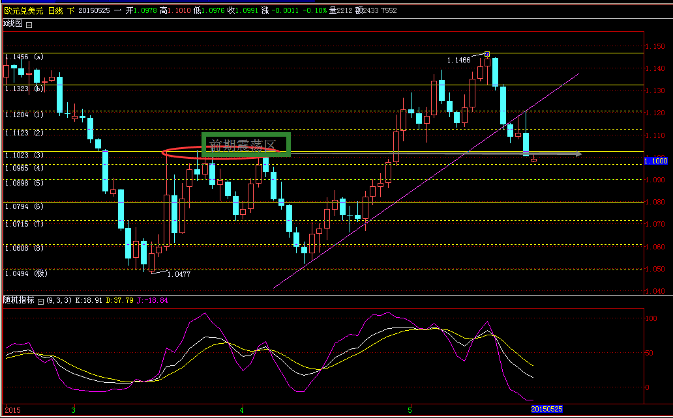Click the 1.1466 high price label
Image resolution: width=673 pixels, height=418 pixels.
point(458,60)
